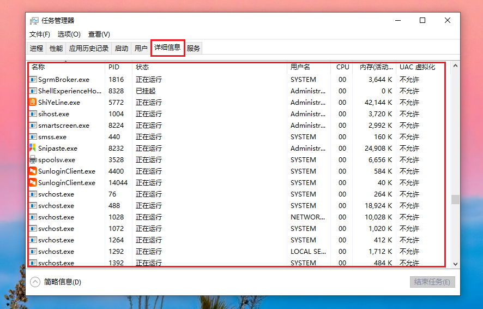Viewport: 483px width, 309px height.
Task: Sort by the PID column header
Action: point(114,67)
